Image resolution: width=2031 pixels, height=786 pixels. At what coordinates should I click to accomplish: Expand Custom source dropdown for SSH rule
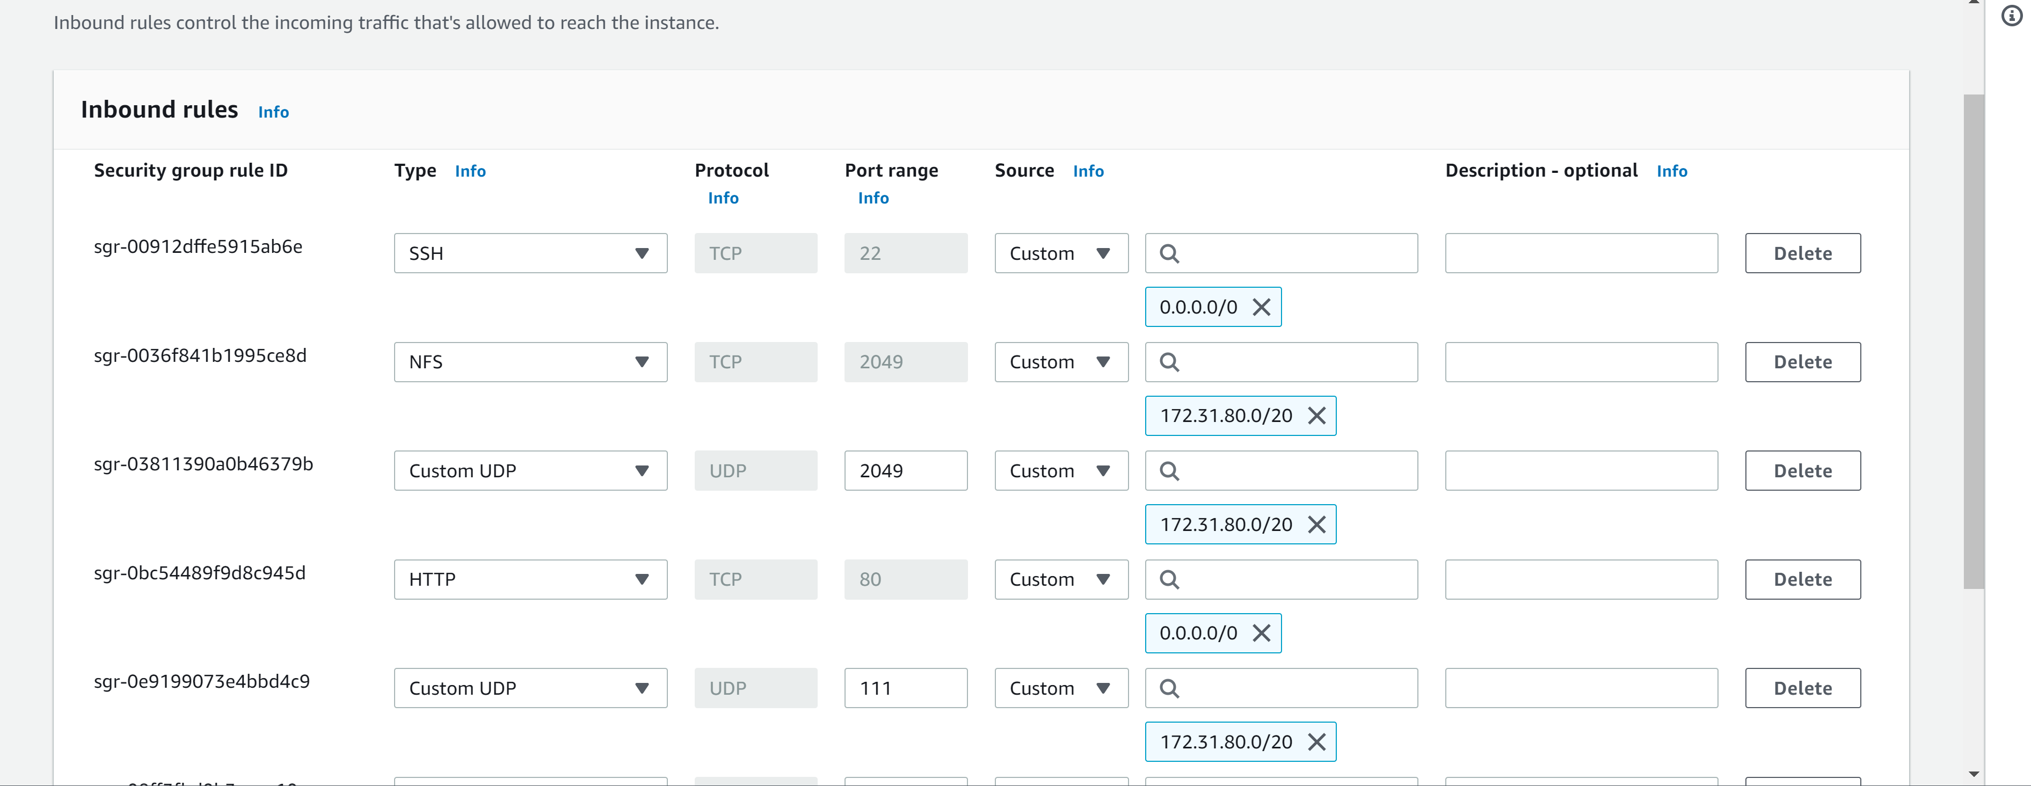click(x=1060, y=253)
